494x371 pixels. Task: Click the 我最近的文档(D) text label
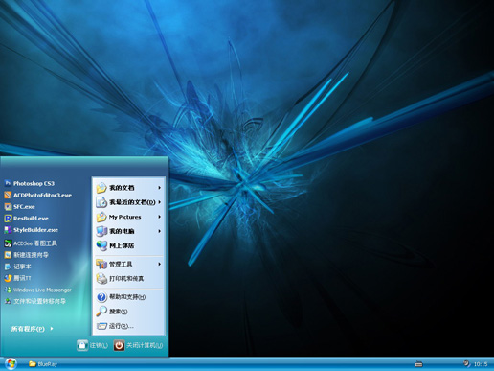(x=132, y=202)
